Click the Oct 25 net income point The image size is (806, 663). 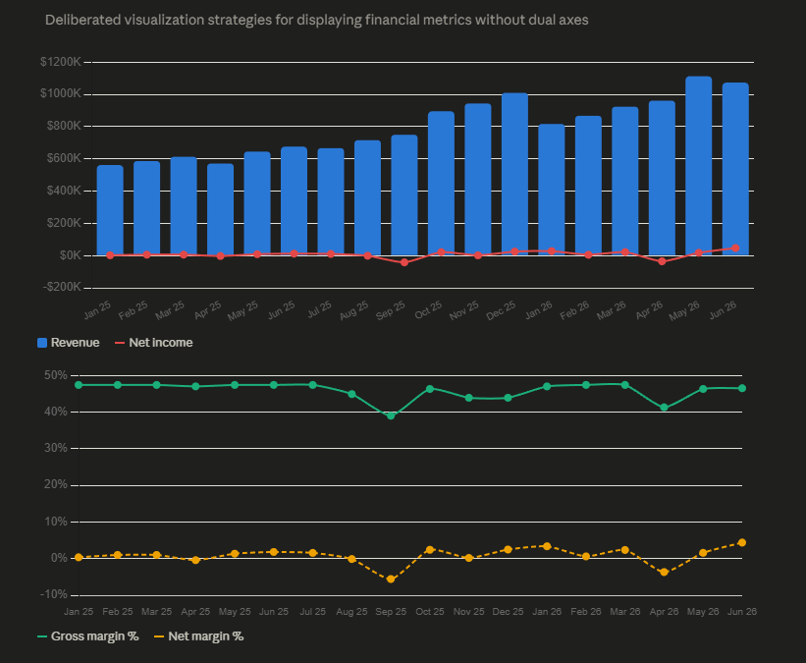click(x=441, y=252)
